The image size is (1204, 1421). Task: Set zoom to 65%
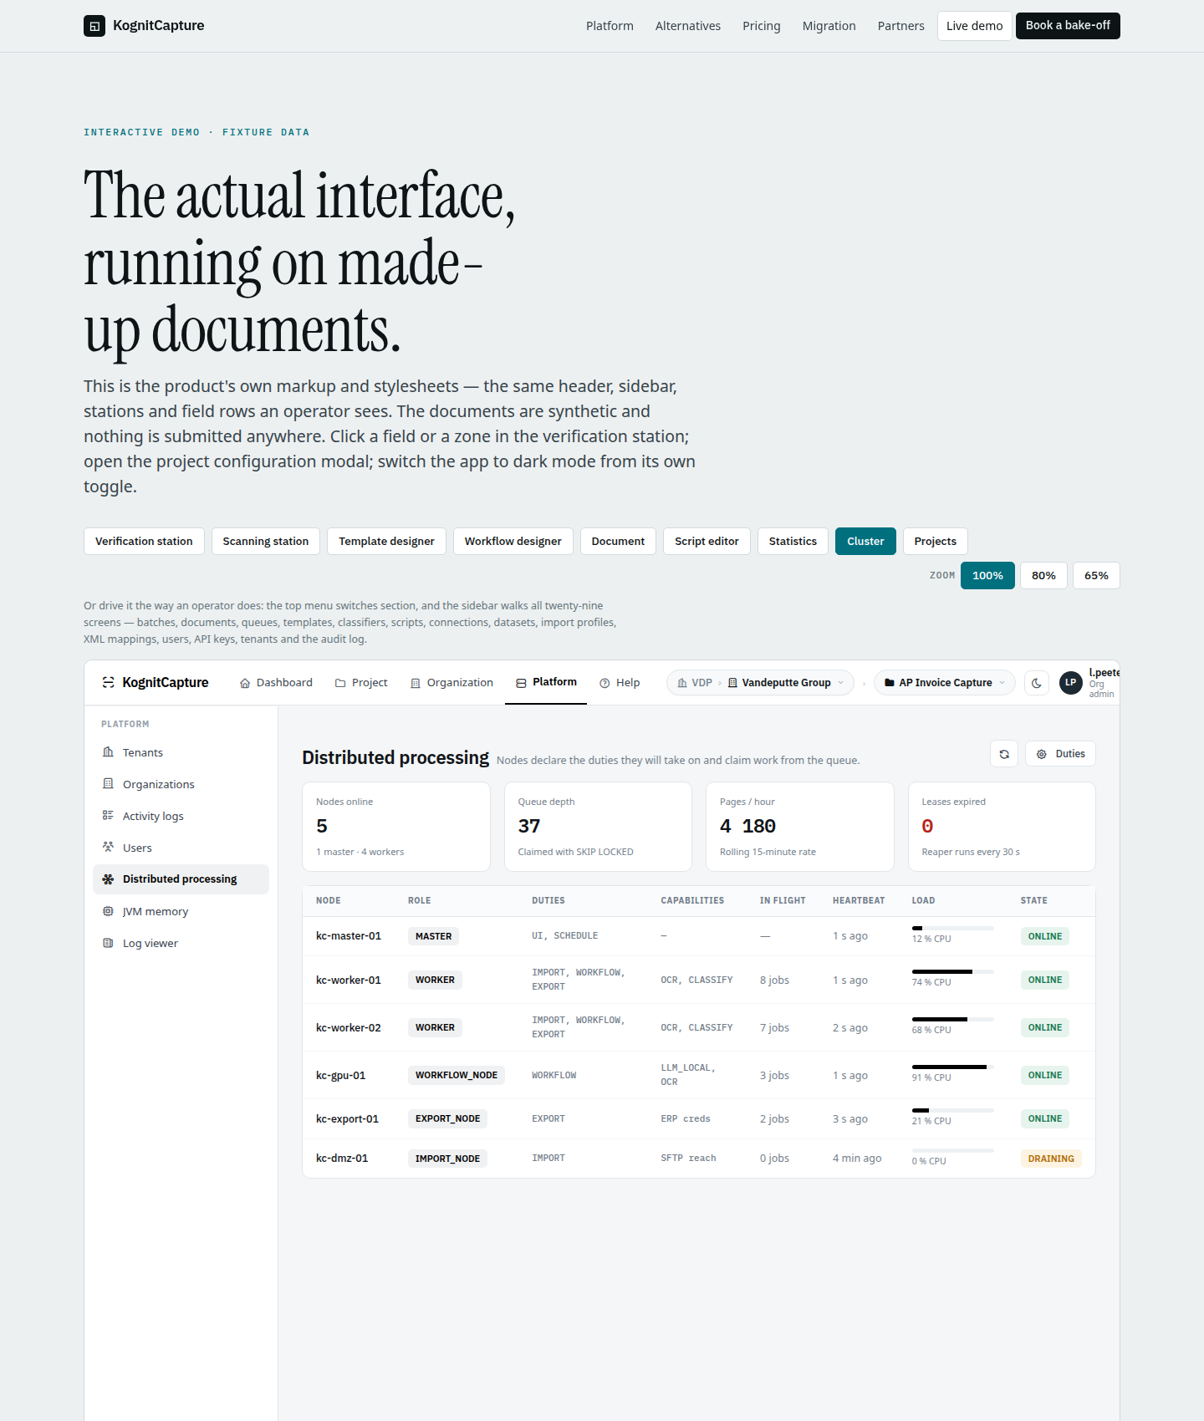1096,576
